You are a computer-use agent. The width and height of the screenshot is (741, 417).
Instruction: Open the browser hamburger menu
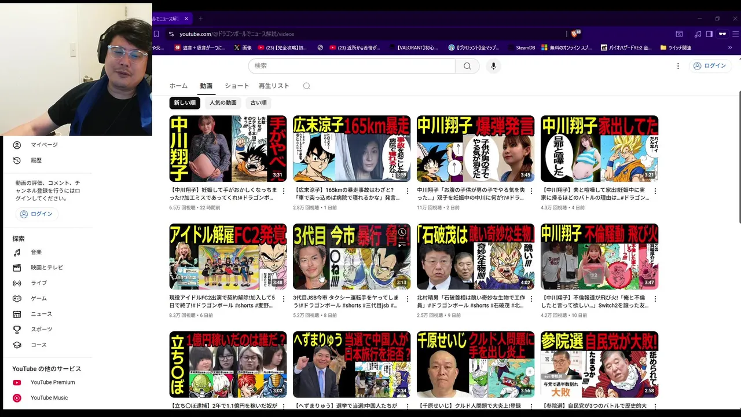tap(736, 34)
